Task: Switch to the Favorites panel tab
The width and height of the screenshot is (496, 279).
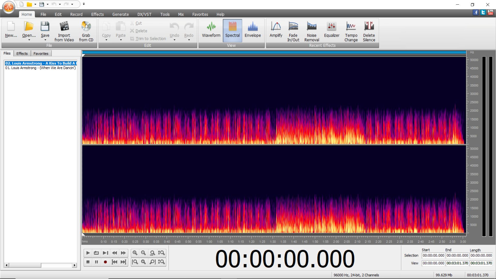Action: coord(41,53)
